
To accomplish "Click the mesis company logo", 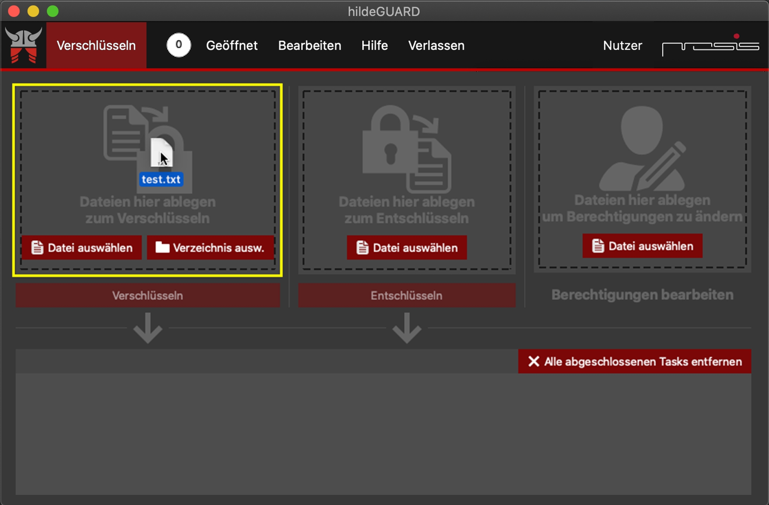I will 710,45.
